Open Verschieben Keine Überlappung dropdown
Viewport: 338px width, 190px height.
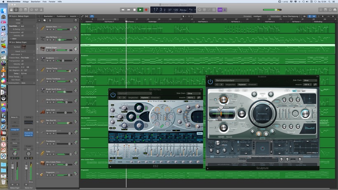pos(291,16)
